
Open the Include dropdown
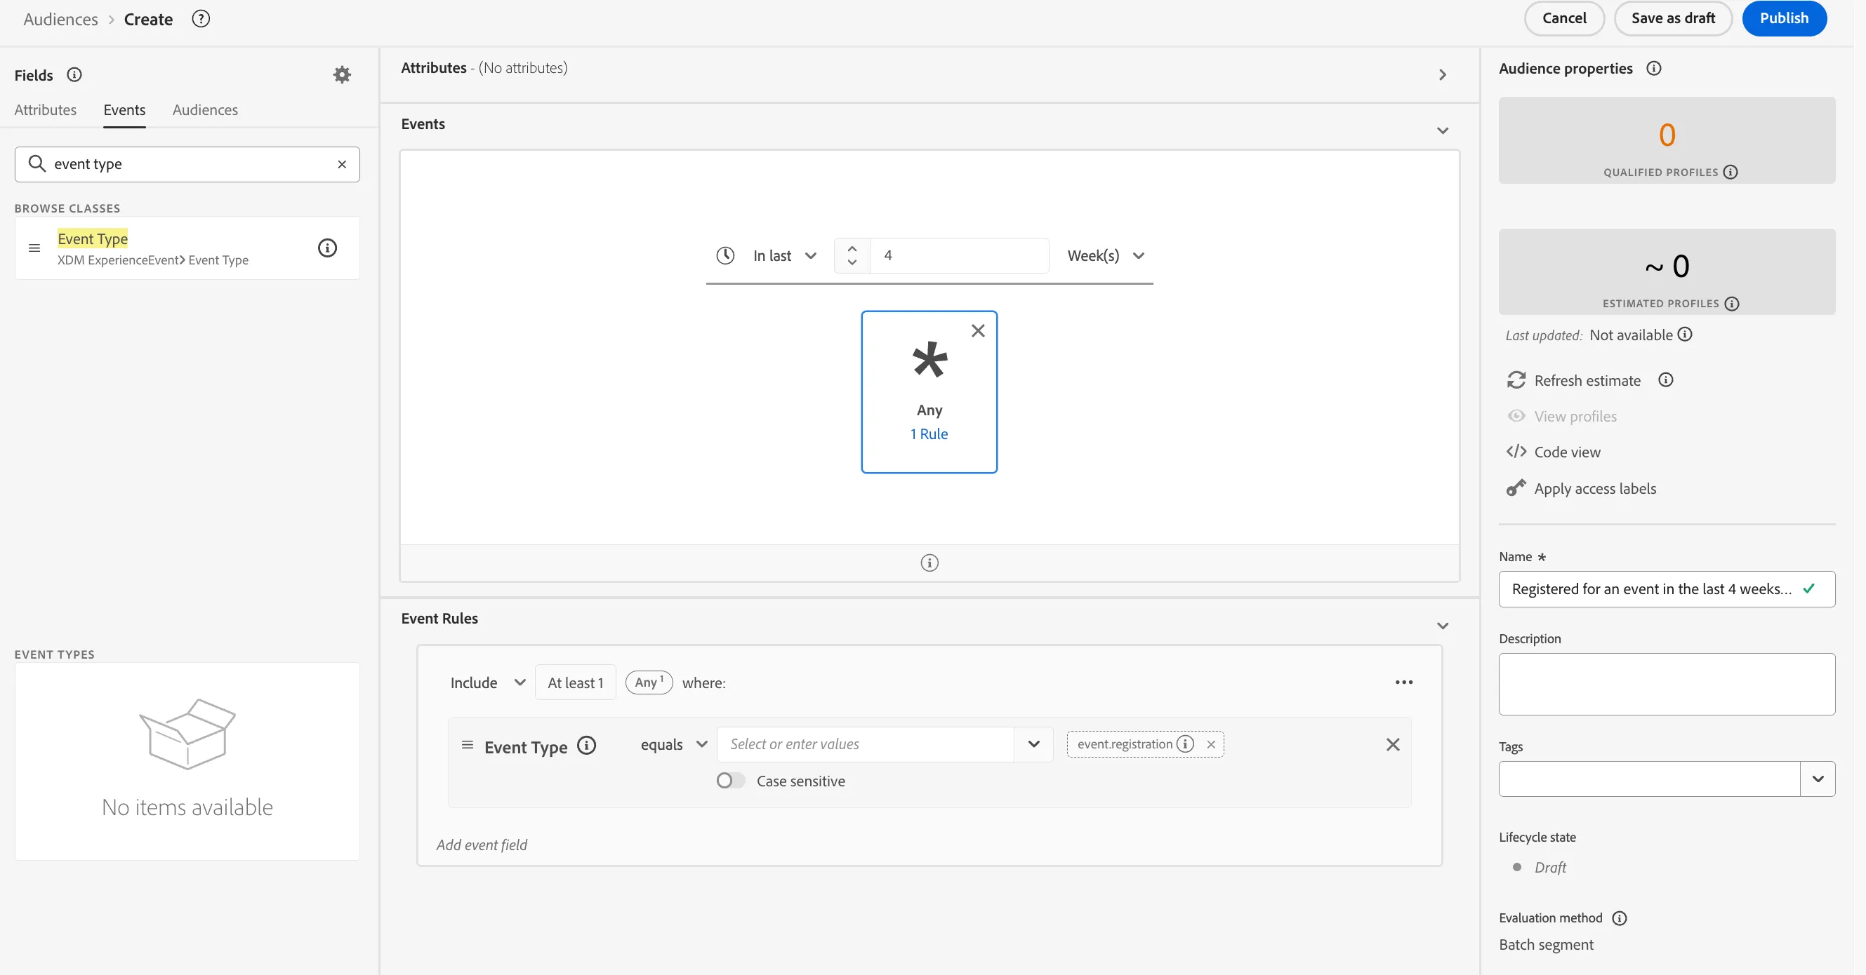(487, 682)
